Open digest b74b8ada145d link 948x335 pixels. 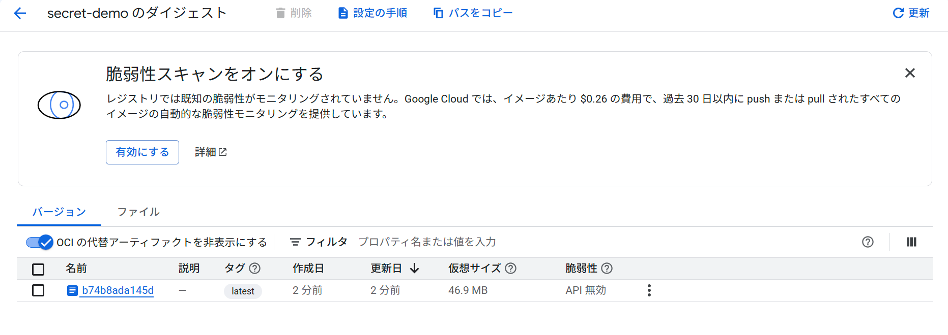click(118, 290)
